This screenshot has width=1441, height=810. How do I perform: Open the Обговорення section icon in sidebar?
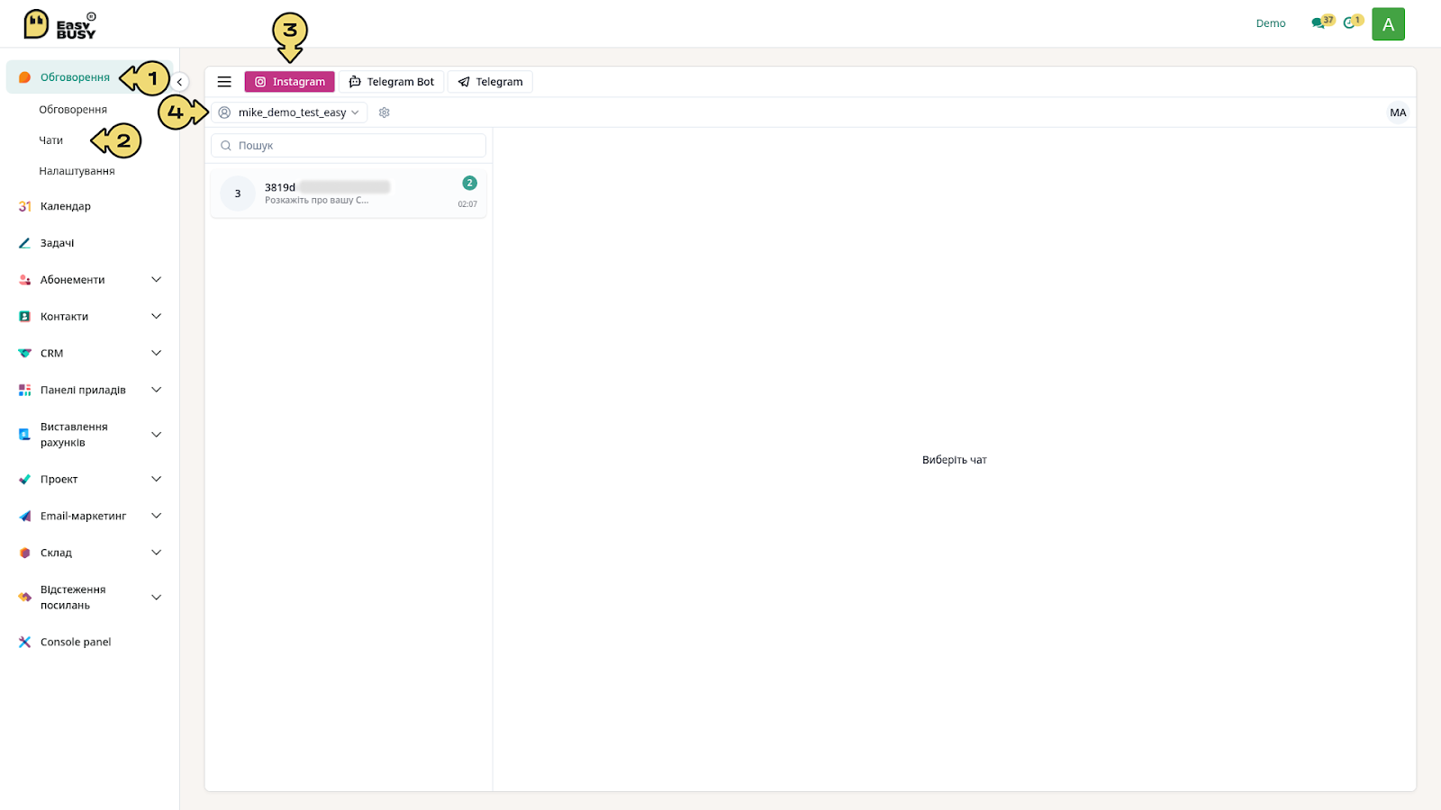[24, 77]
